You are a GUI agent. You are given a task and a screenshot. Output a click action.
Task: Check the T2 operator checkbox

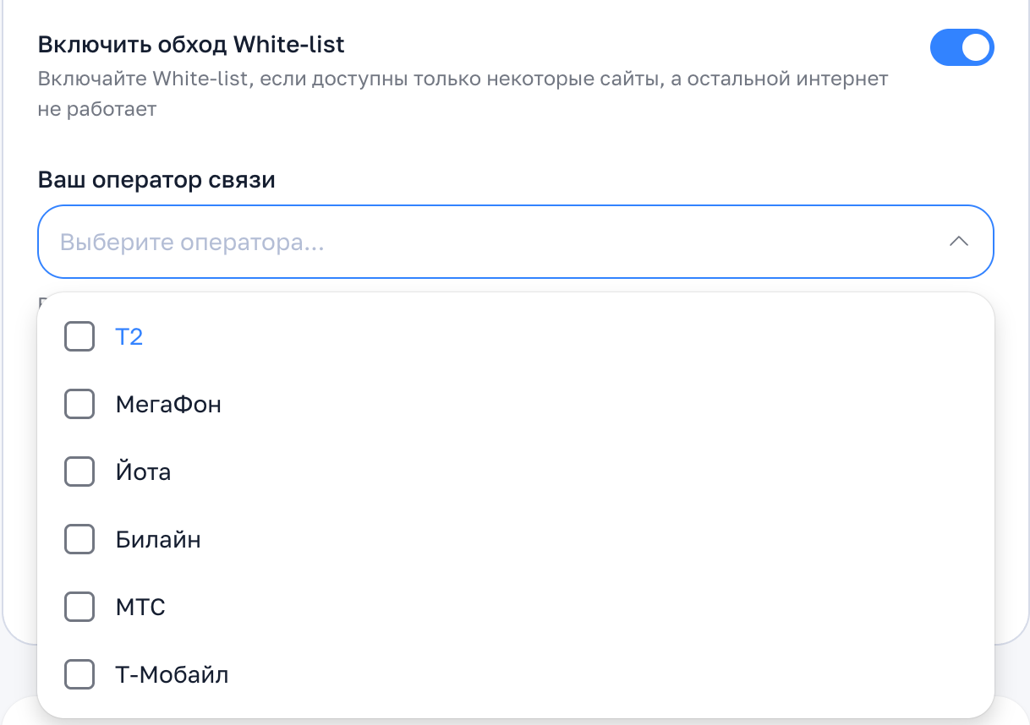pos(79,336)
